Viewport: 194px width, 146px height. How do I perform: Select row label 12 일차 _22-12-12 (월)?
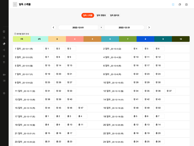click(x=113, y=91)
